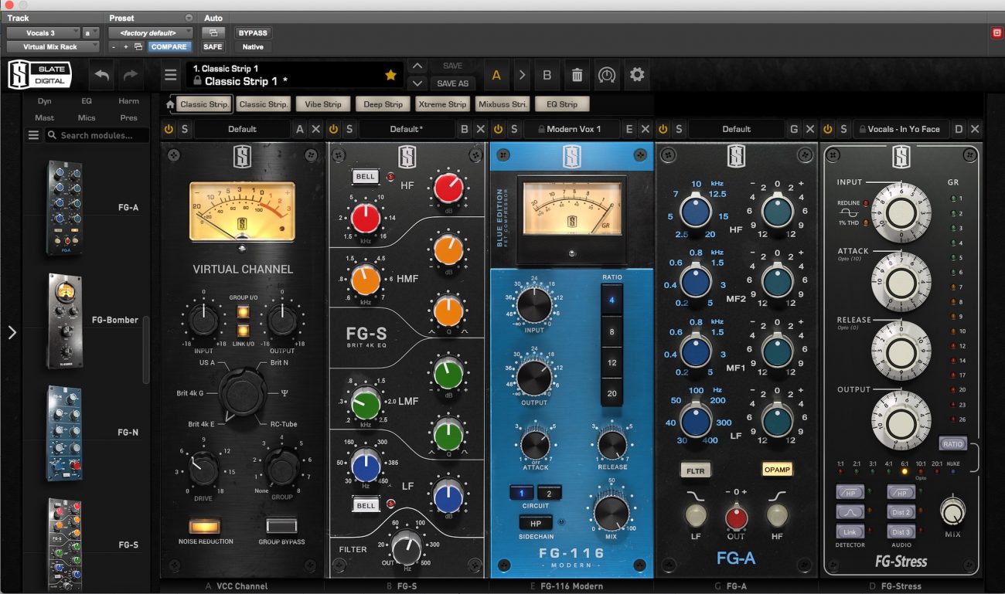This screenshot has height=594, width=1005.
Task: Toggle power on FG-S module
Action: [334, 129]
